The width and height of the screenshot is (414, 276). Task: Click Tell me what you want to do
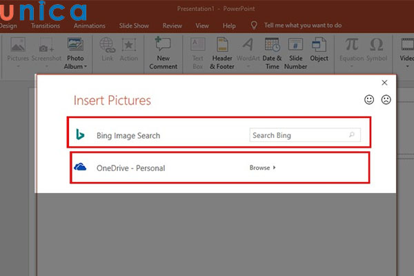click(303, 26)
